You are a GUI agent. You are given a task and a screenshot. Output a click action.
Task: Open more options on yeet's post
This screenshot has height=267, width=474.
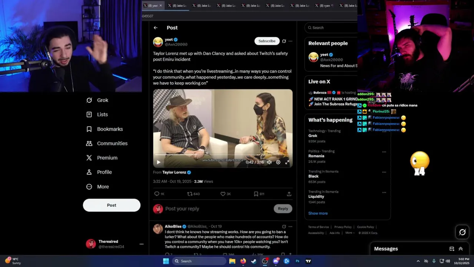[x=290, y=41]
